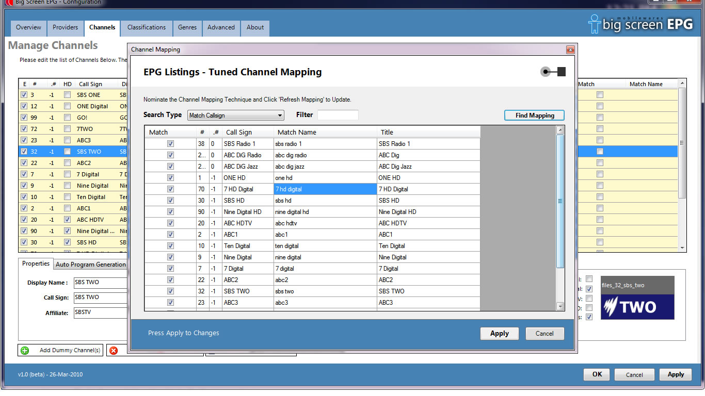Open the About tab
The height and width of the screenshot is (396, 705).
click(x=255, y=28)
